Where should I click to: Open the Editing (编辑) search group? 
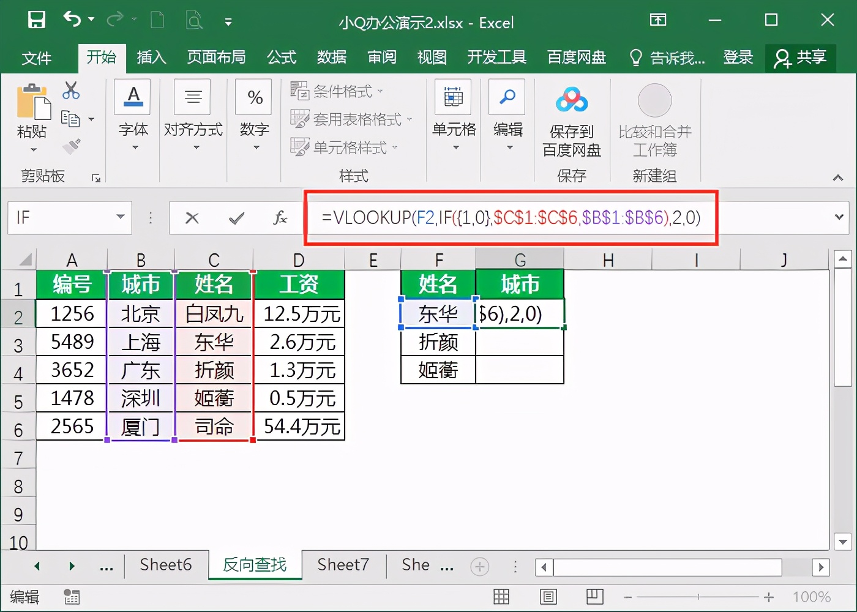coord(507,115)
